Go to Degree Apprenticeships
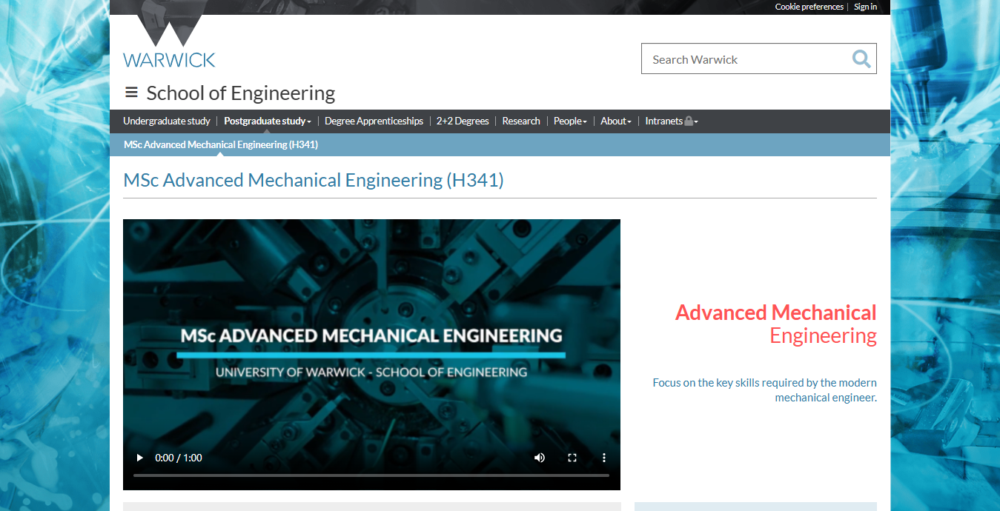The width and height of the screenshot is (1000, 511). (x=374, y=121)
